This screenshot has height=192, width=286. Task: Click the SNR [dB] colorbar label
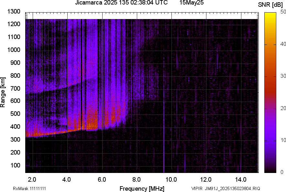click(x=270, y=5)
